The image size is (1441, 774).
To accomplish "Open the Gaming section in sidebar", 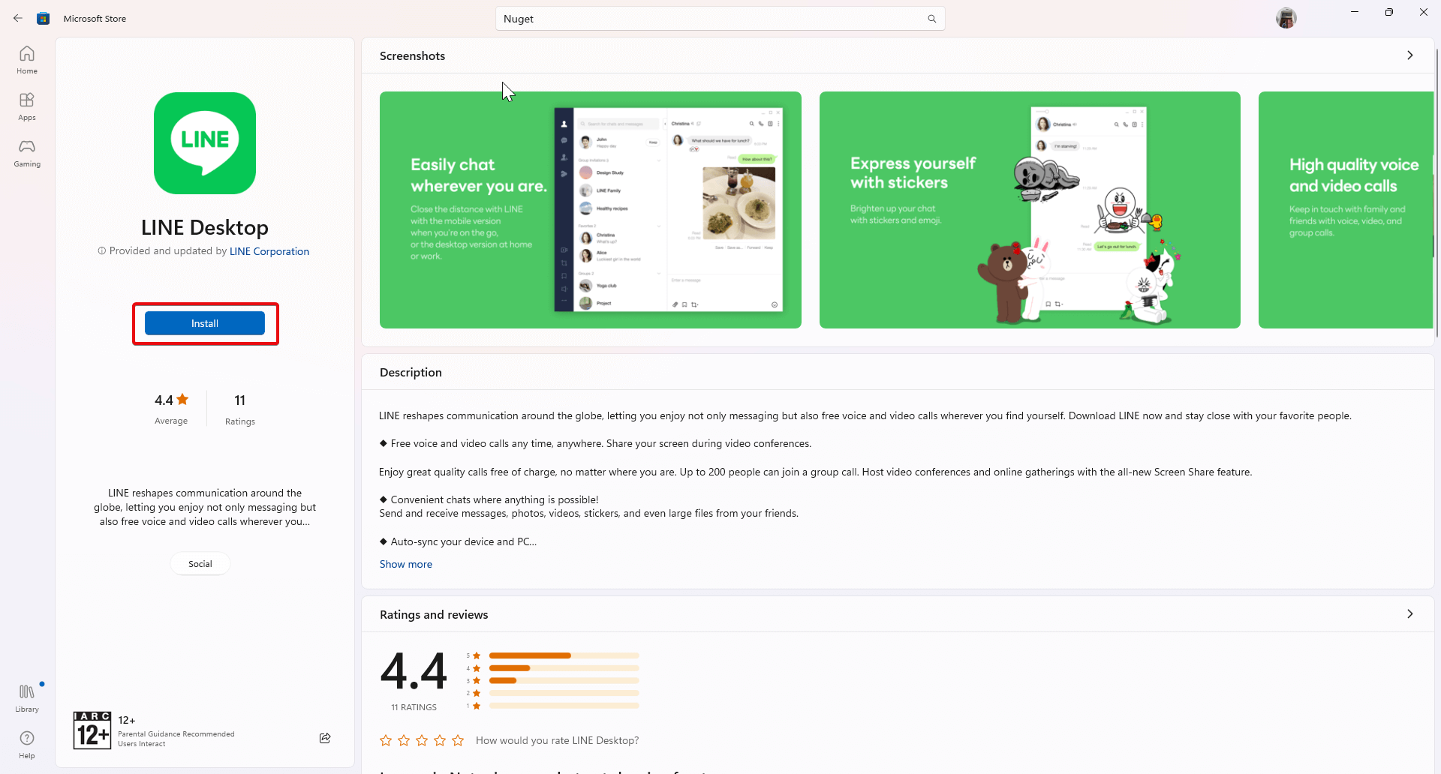I will click(x=27, y=153).
